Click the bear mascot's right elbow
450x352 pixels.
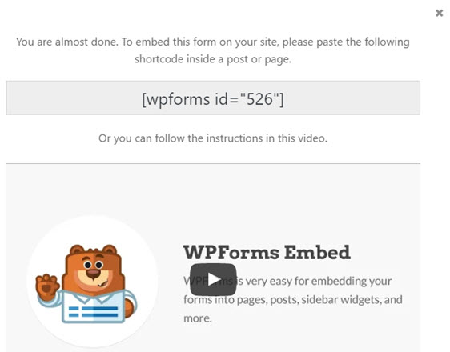[x=131, y=308]
